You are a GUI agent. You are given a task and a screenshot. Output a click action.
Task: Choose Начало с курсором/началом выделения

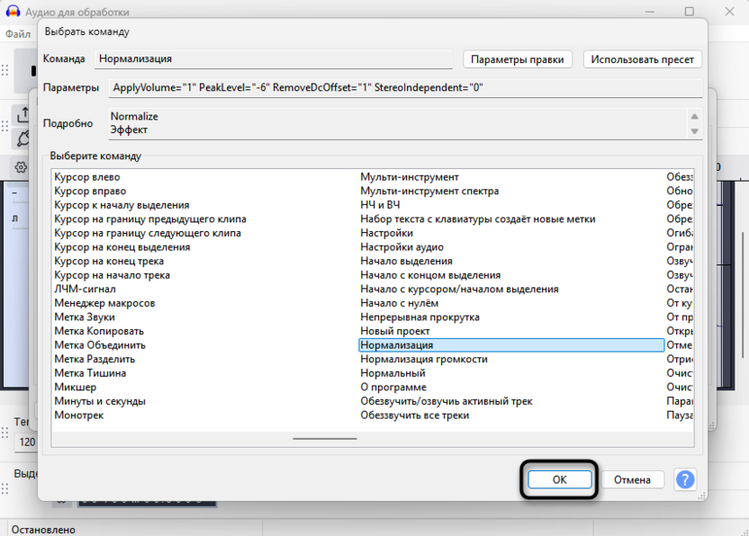tap(459, 290)
